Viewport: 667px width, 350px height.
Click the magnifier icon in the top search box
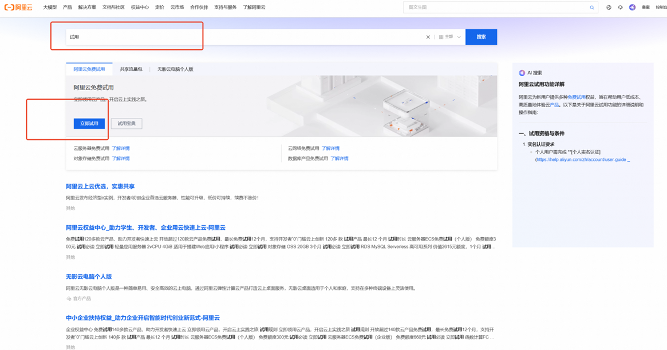[591, 7]
